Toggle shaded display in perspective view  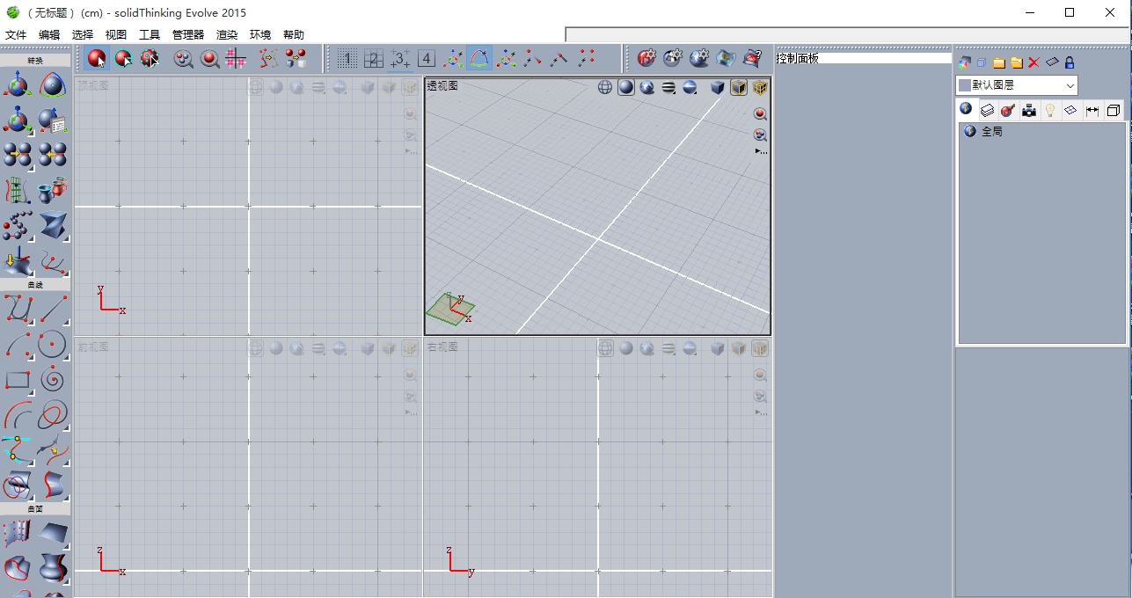(625, 86)
